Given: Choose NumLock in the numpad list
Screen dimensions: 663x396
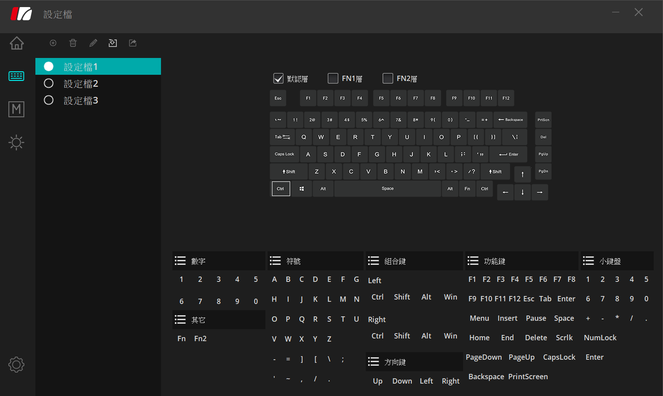Looking at the screenshot, I should click(600, 338).
